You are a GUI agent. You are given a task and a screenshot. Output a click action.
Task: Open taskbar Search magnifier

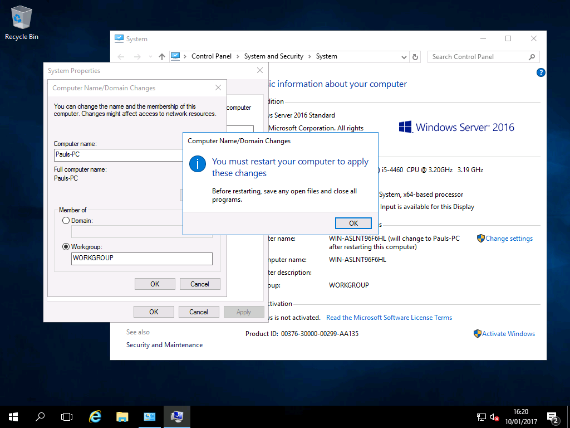(40, 417)
